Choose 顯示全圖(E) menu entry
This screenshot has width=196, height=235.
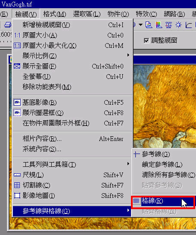pos(73,66)
